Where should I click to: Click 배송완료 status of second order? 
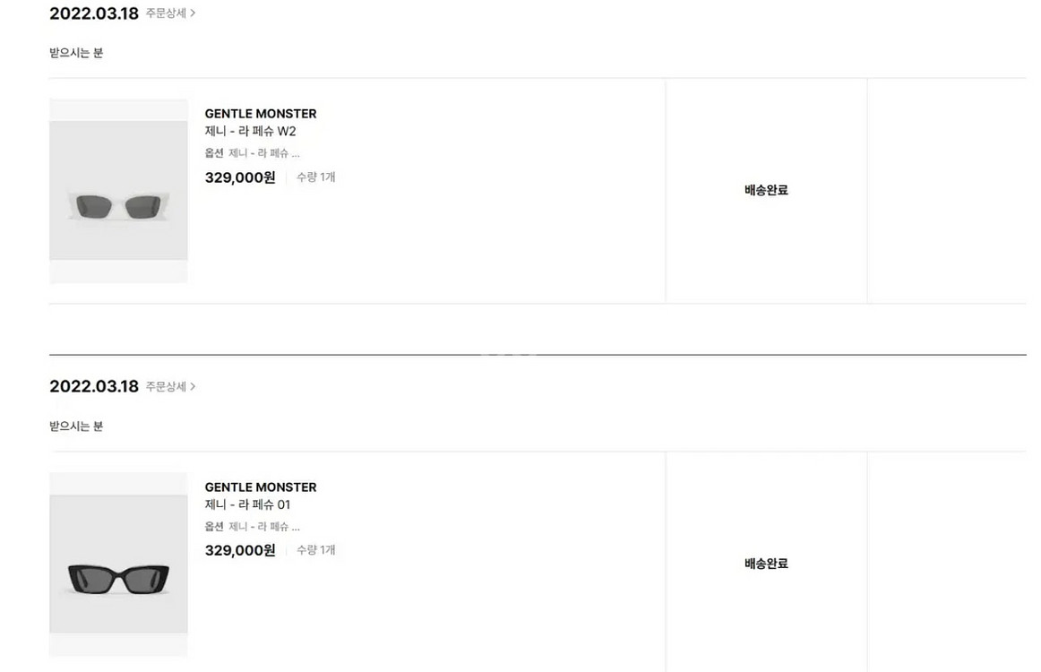tap(766, 564)
